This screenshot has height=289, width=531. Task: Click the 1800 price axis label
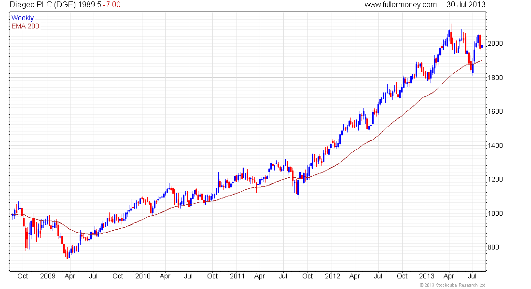(495, 78)
